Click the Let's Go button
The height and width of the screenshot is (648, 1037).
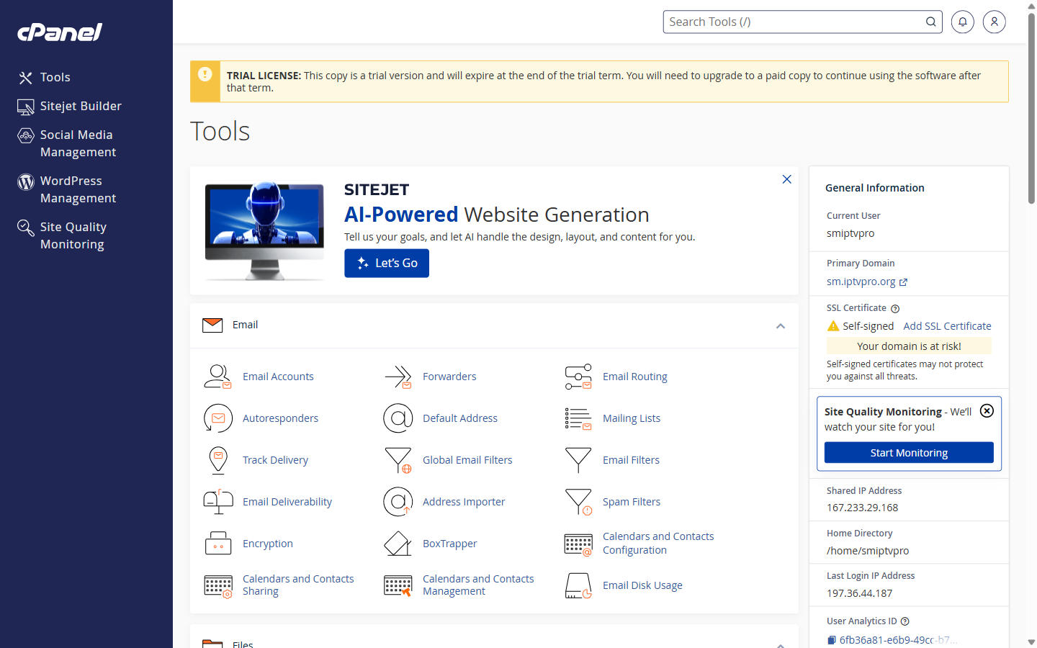coord(387,263)
